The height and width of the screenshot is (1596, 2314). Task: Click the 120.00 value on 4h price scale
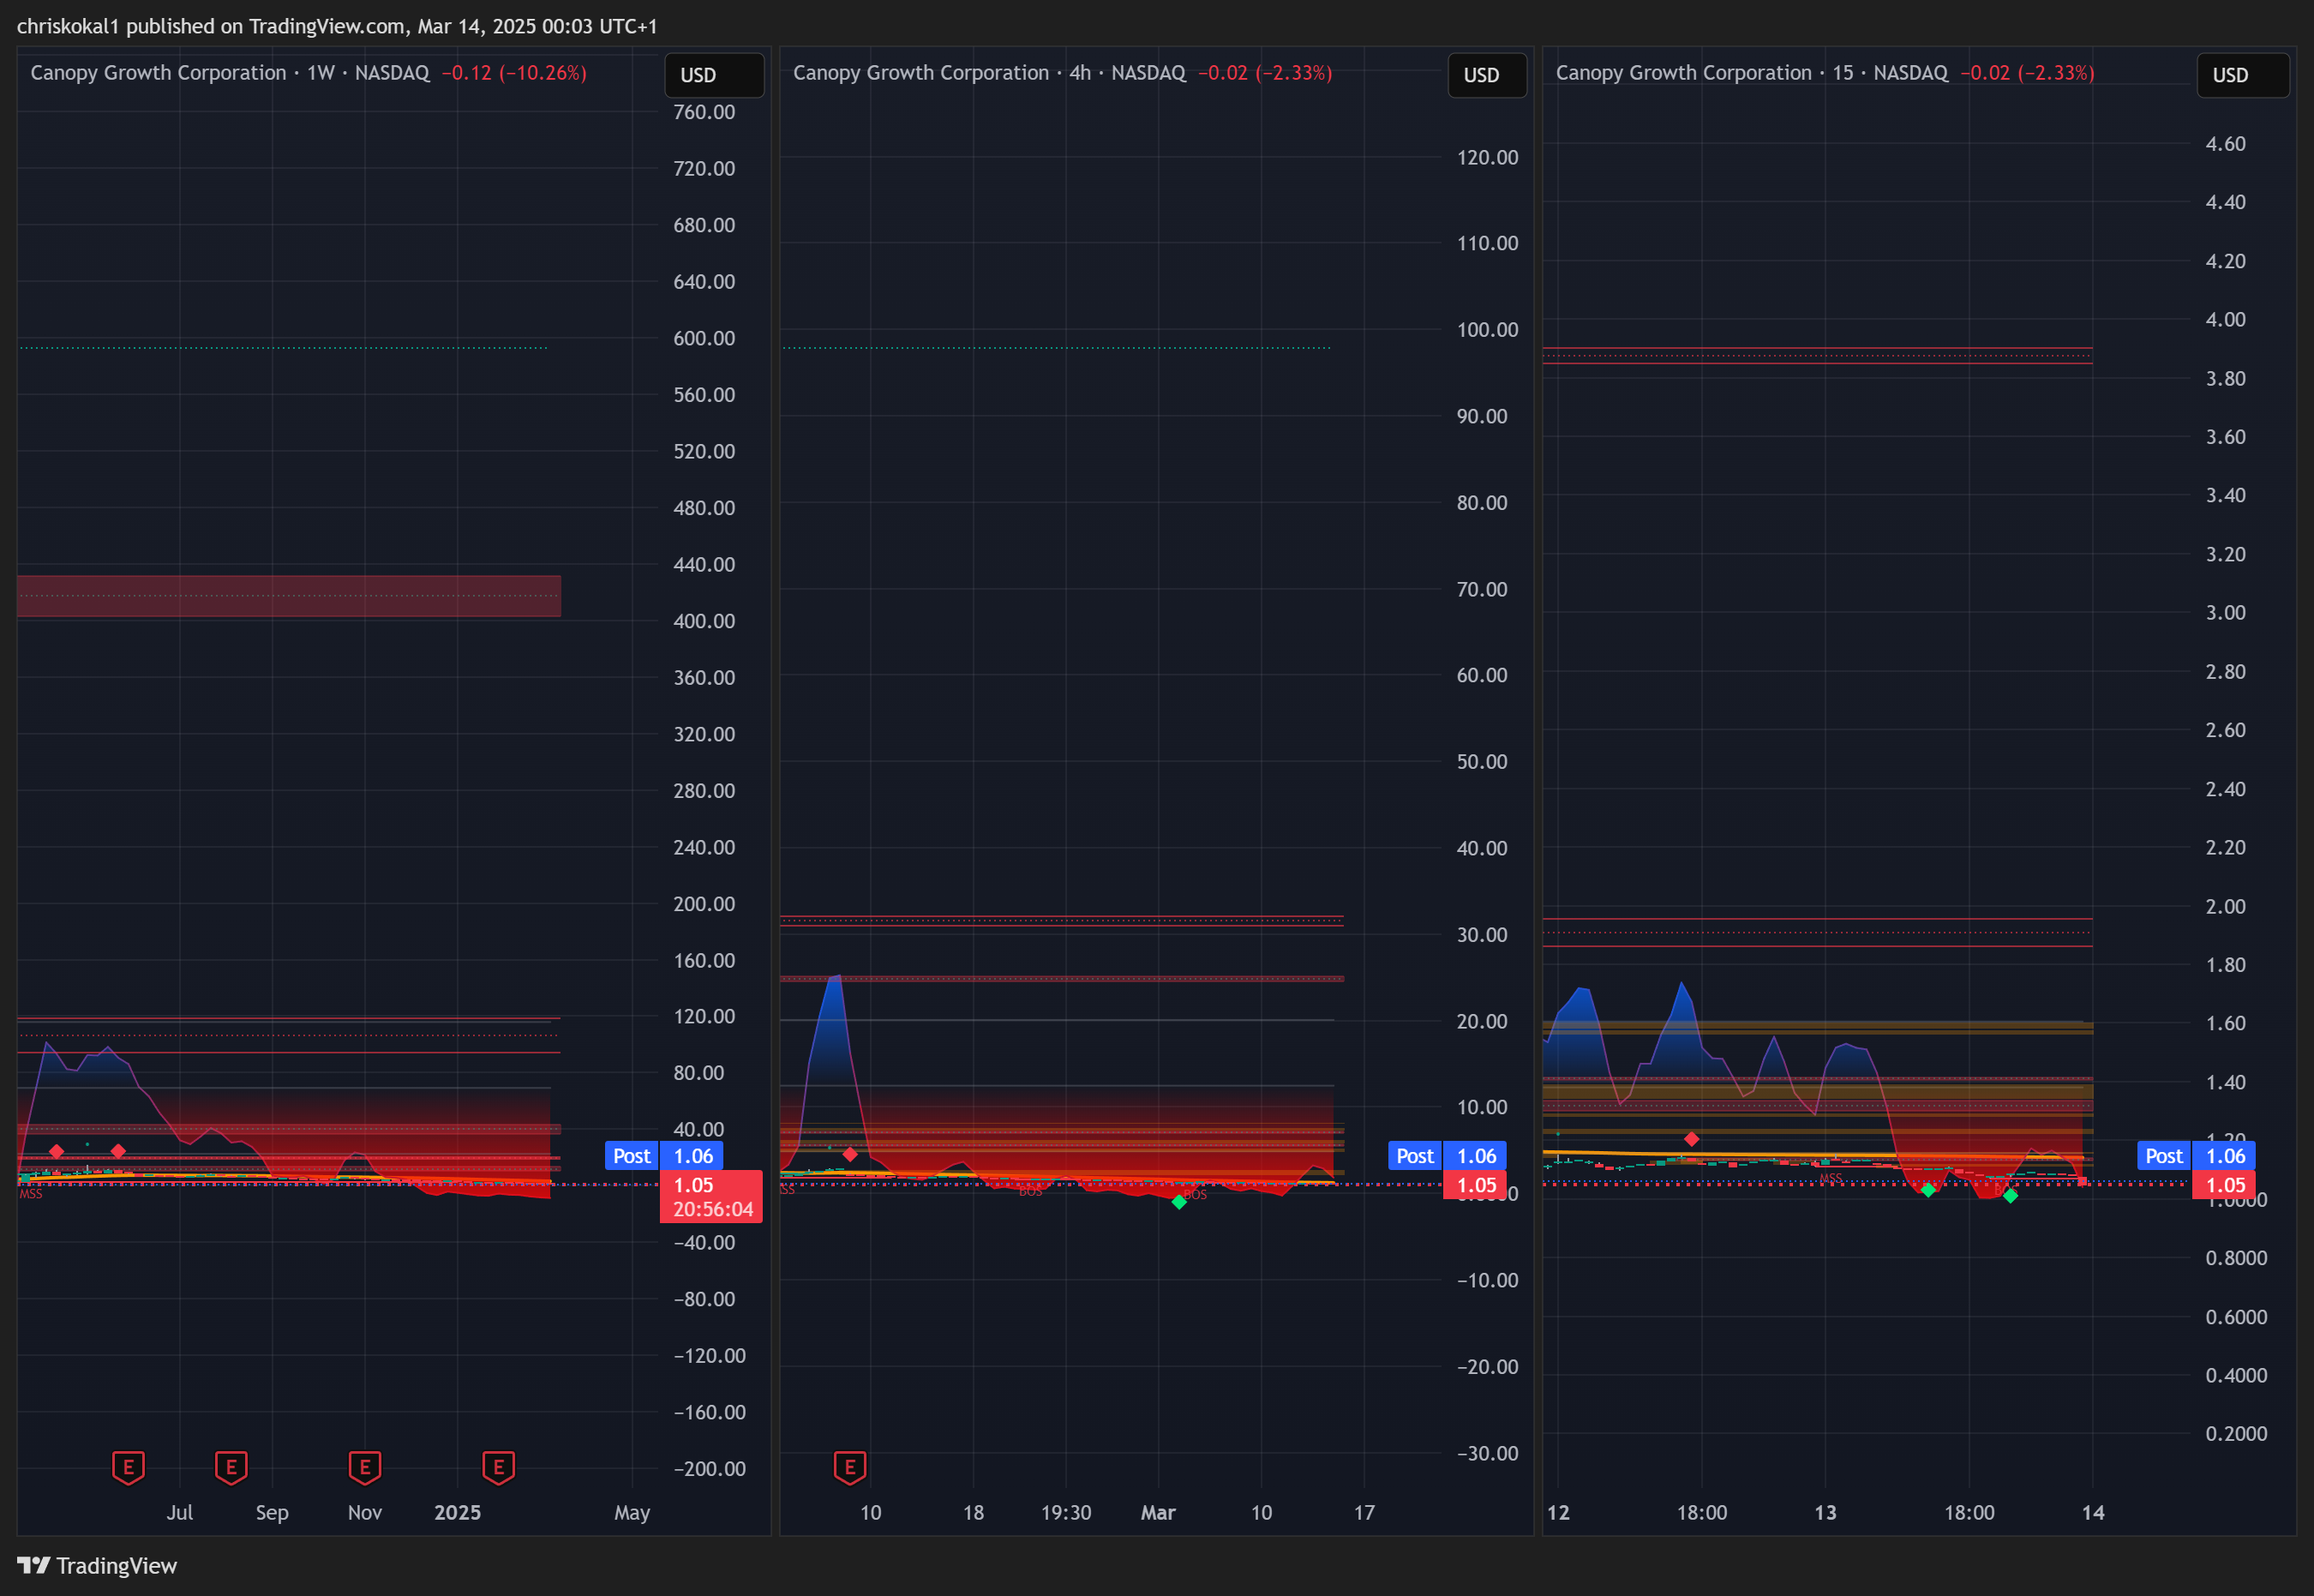[x=1487, y=157]
